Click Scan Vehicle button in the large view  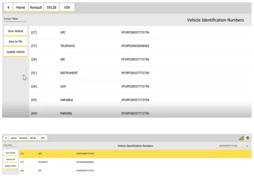point(16,31)
